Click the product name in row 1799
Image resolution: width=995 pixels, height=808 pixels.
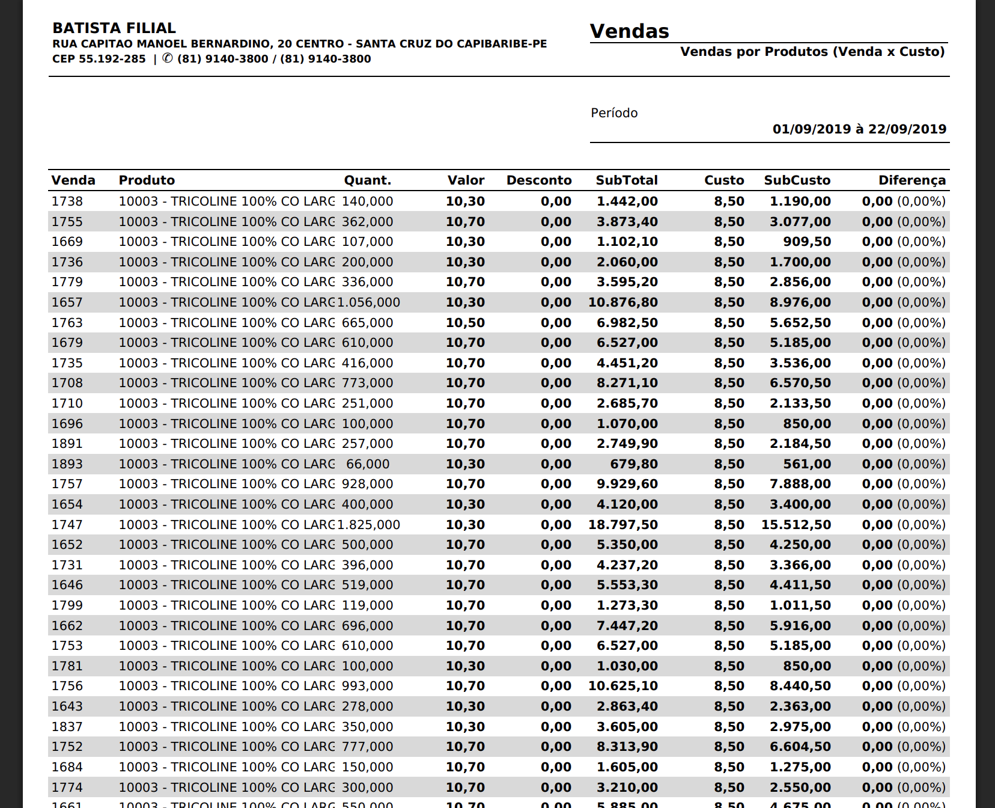(x=227, y=605)
